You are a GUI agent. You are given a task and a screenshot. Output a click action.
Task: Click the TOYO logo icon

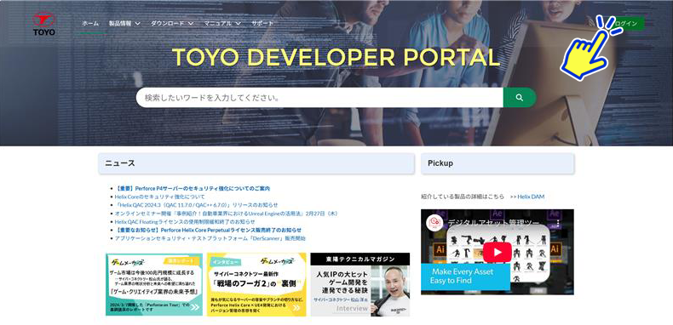click(x=43, y=24)
